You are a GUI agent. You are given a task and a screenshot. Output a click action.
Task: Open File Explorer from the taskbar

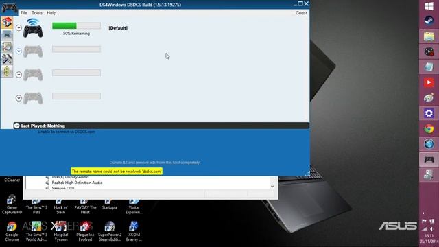[429, 36]
